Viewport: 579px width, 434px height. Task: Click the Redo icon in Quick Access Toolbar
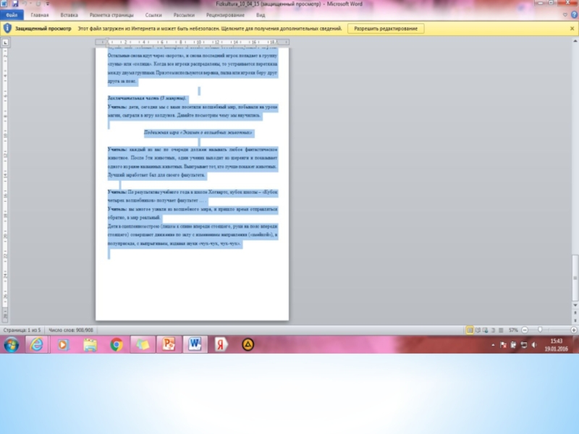[x=38, y=4]
